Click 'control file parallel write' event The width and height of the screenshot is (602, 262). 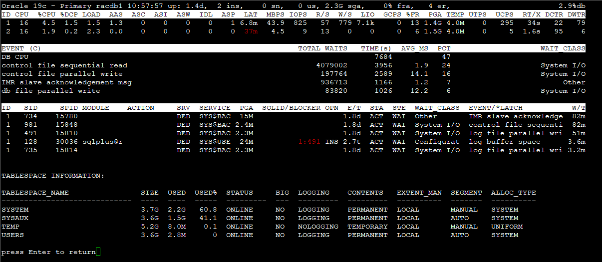click(62, 74)
